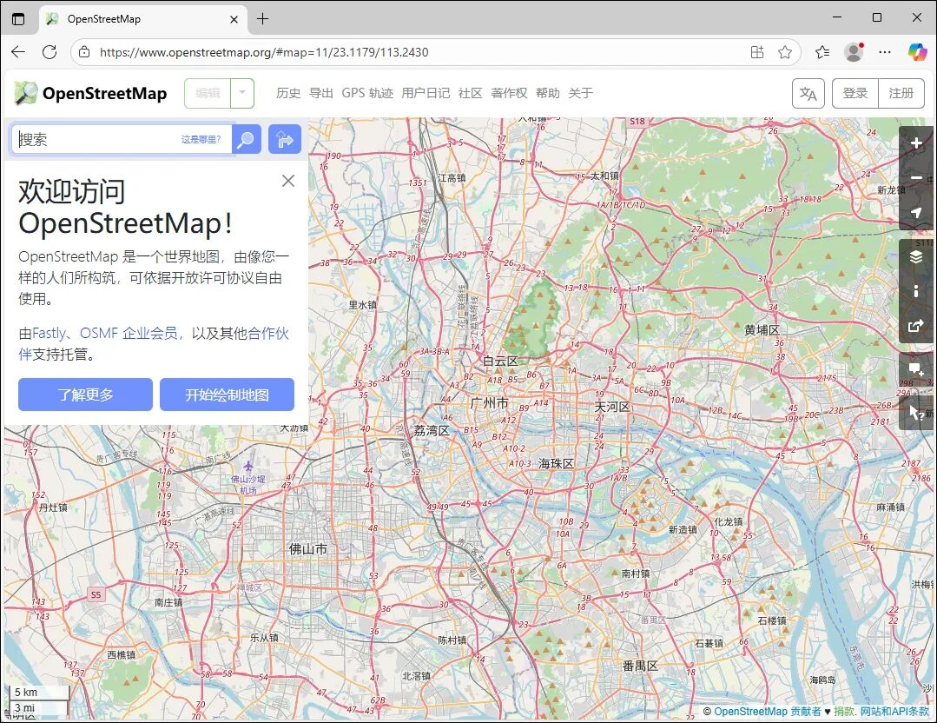
Task: Click the 天河区 map label
Action: pos(612,407)
